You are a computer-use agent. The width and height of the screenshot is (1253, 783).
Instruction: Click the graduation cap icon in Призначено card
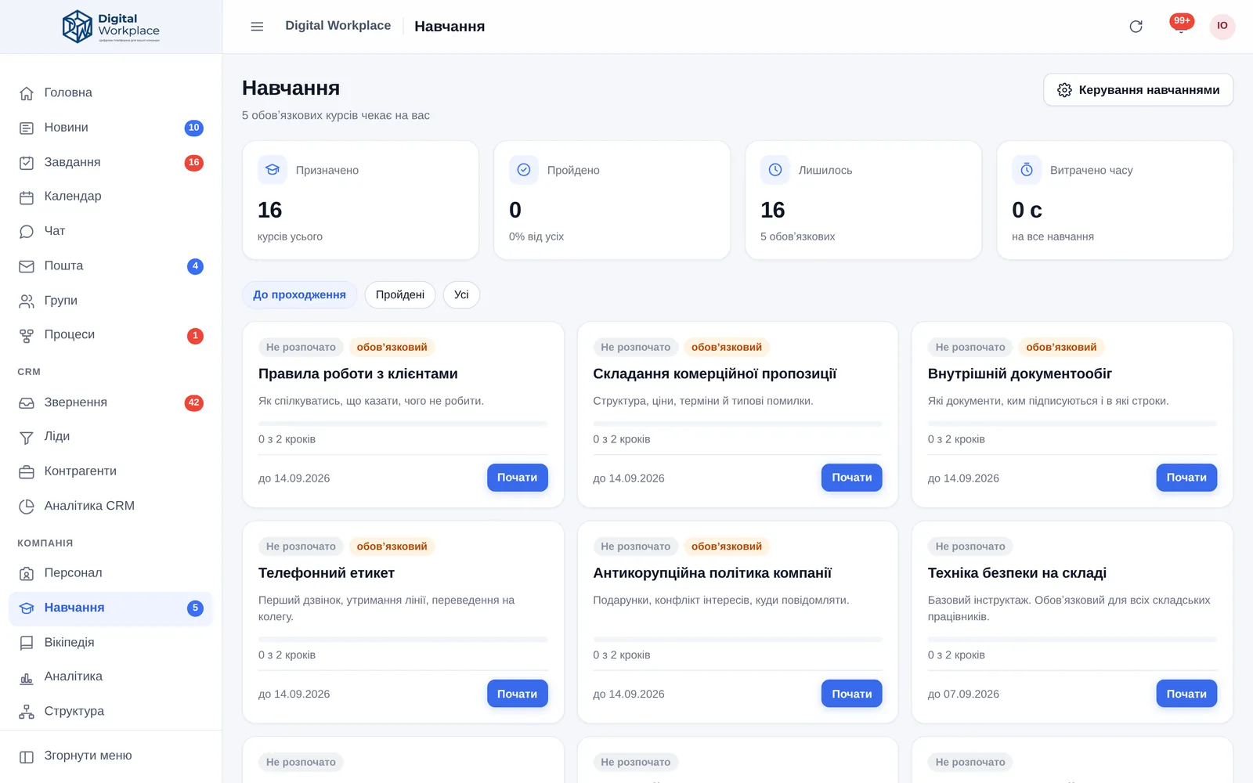(273, 170)
